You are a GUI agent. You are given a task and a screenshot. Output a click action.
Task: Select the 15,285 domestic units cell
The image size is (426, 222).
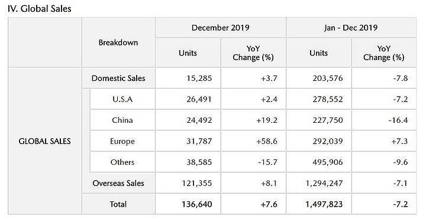[x=188, y=79]
